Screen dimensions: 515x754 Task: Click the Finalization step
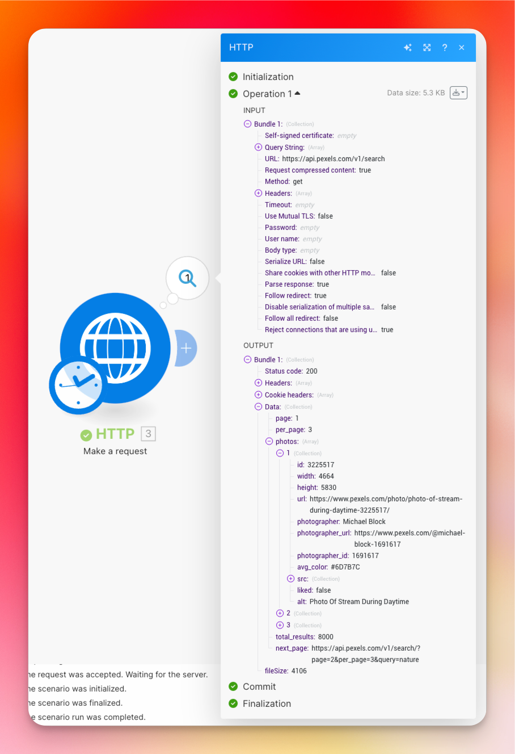click(267, 703)
